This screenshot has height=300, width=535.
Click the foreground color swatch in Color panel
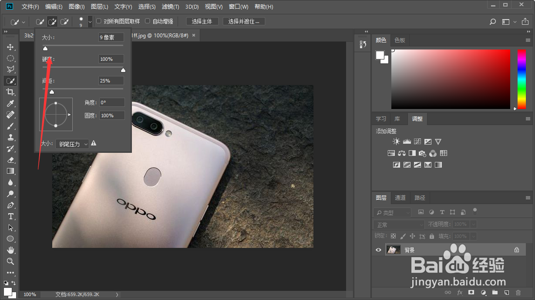pyautogui.click(x=380, y=55)
